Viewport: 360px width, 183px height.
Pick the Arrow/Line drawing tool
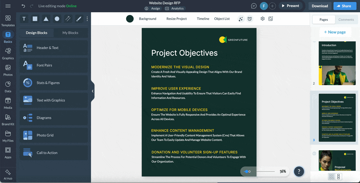click(68, 19)
